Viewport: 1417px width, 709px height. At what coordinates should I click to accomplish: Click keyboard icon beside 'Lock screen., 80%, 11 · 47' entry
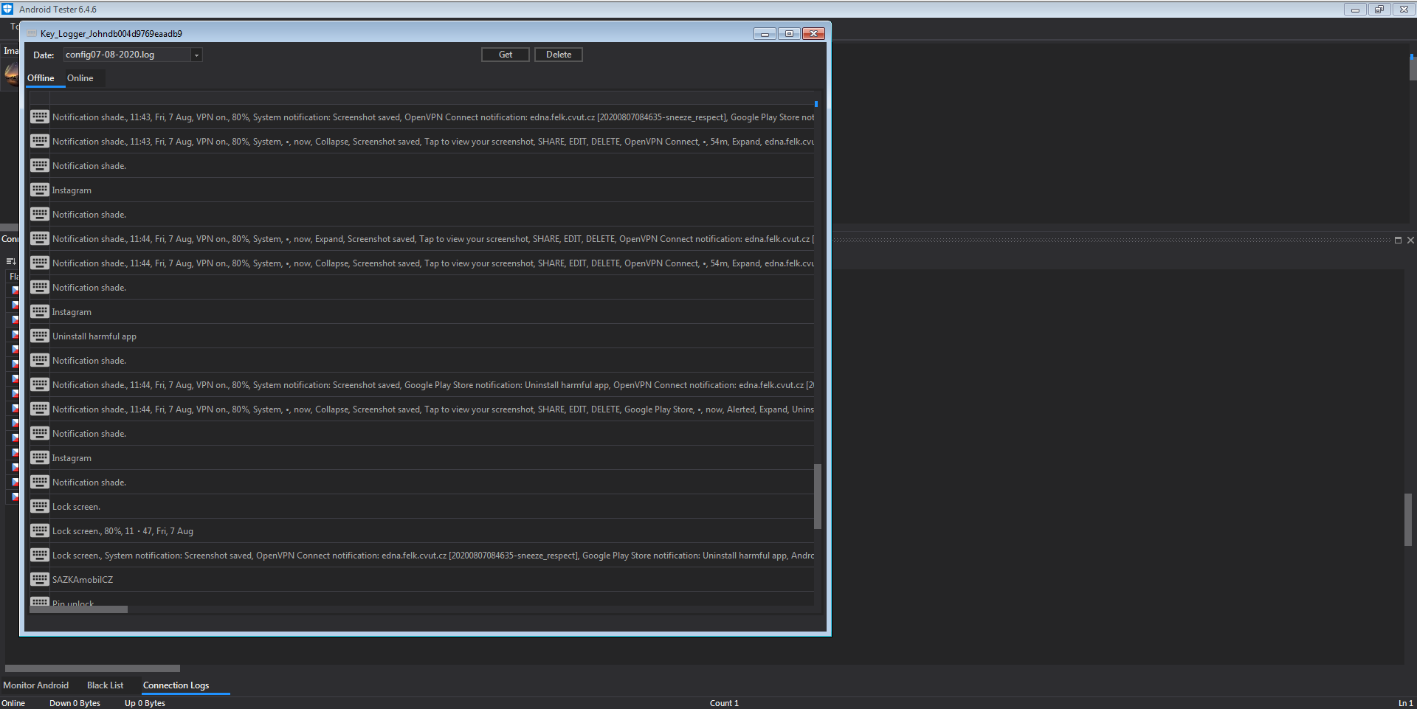click(x=40, y=530)
